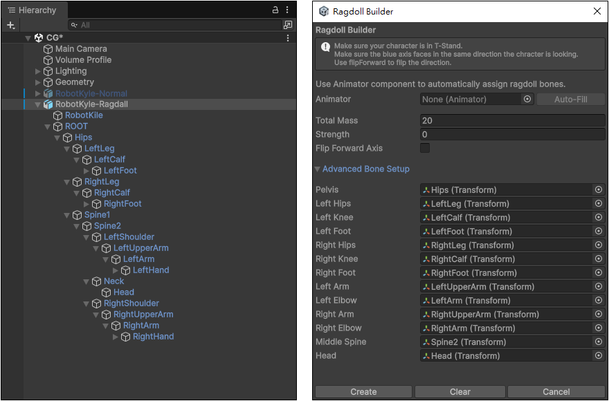The height and width of the screenshot is (401, 609).
Task: Click the Cancel button
Action: [556, 392]
